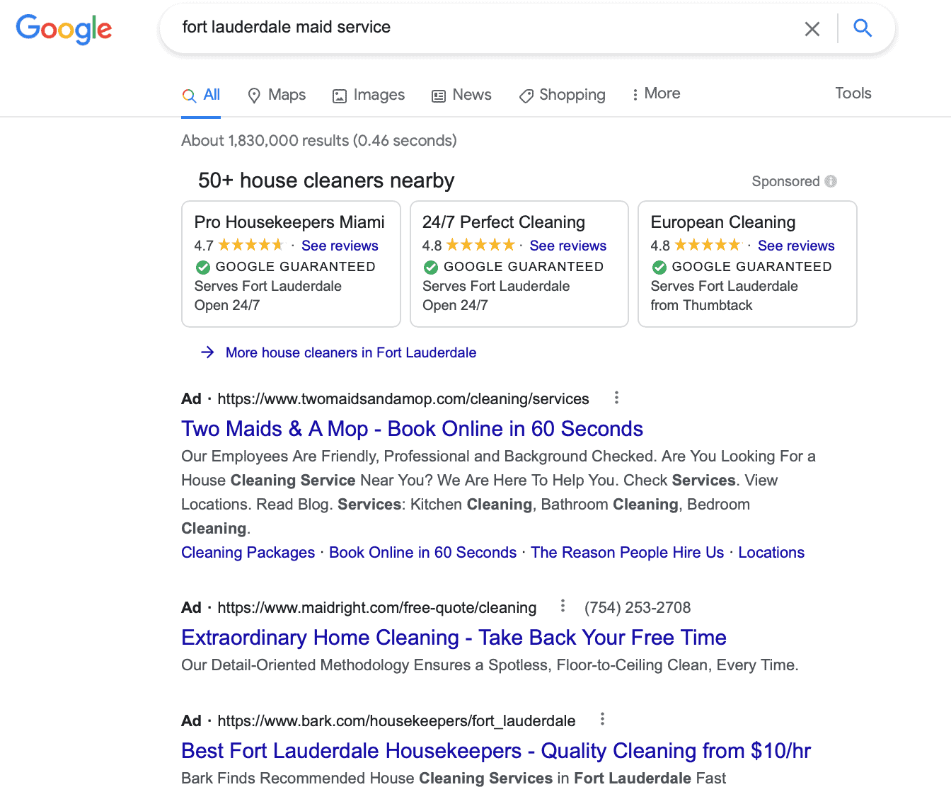The width and height of the screenshot is (951, 804).
Task: Open the Shopping results tab
Action: point(563,95)
